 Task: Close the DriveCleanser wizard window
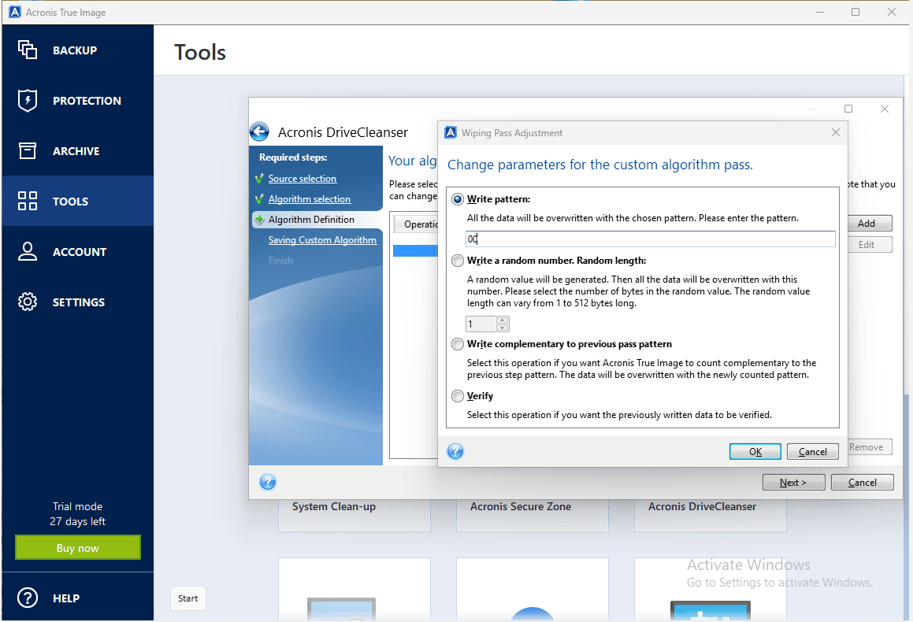[885, 109]
